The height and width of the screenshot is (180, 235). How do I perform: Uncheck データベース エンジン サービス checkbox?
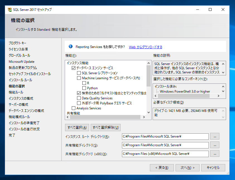coord(73,68)
